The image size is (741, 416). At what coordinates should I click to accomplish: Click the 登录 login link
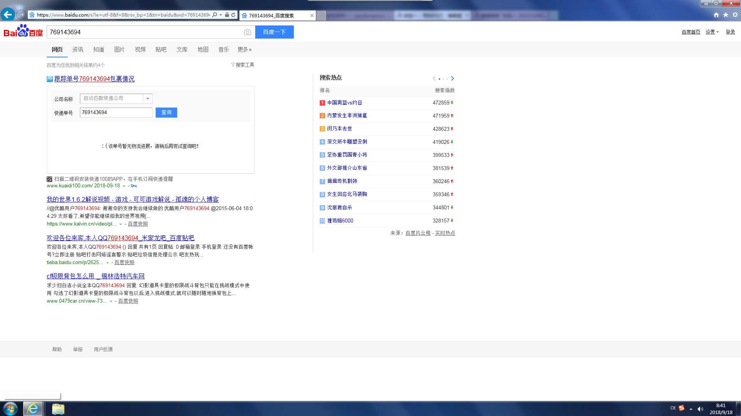coord(730,32)
